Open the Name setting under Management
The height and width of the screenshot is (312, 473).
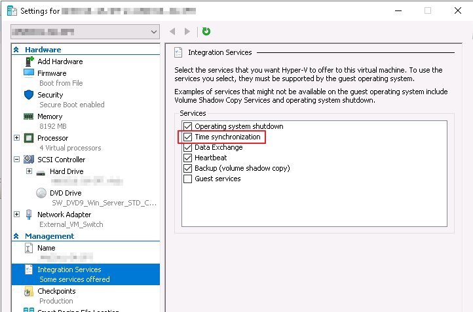(x=46, y=249)
